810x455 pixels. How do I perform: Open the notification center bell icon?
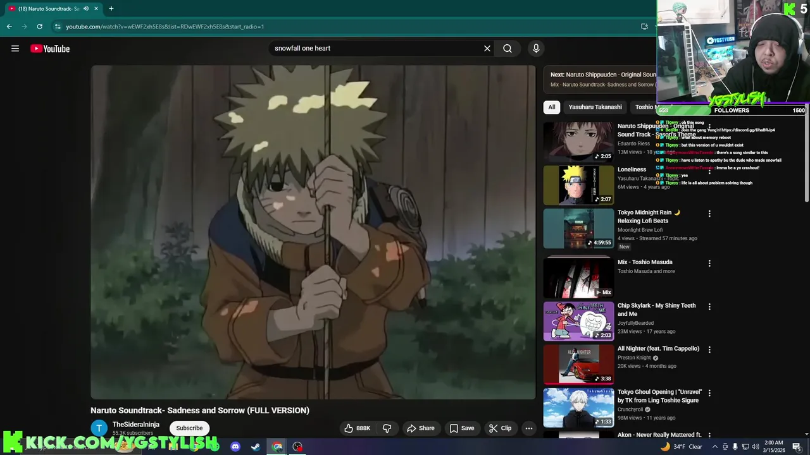click(x=797, y=447)
